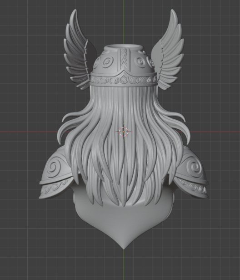Click the 3D cursor at the viewport origin
The height and width of the screenshot is (280, 240).
pyautogui.click(x=124, y=132)
